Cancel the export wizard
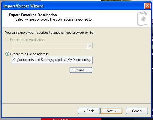Screen dimensions: 153x120 click(x=137, y=111)
